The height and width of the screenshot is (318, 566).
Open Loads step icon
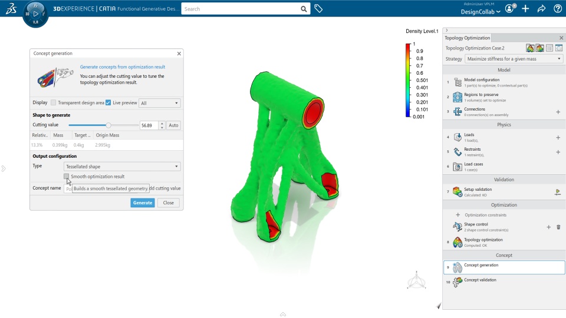coord(458,137)
